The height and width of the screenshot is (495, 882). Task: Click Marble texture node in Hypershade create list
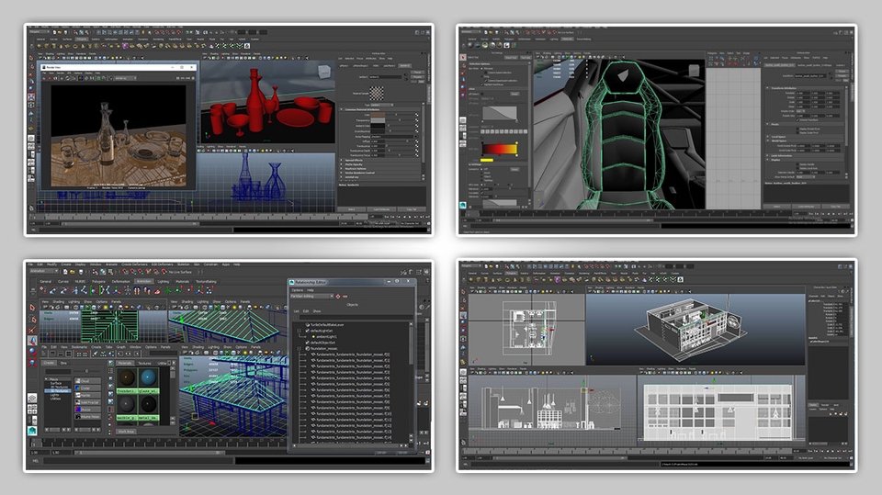click(88, 395)
